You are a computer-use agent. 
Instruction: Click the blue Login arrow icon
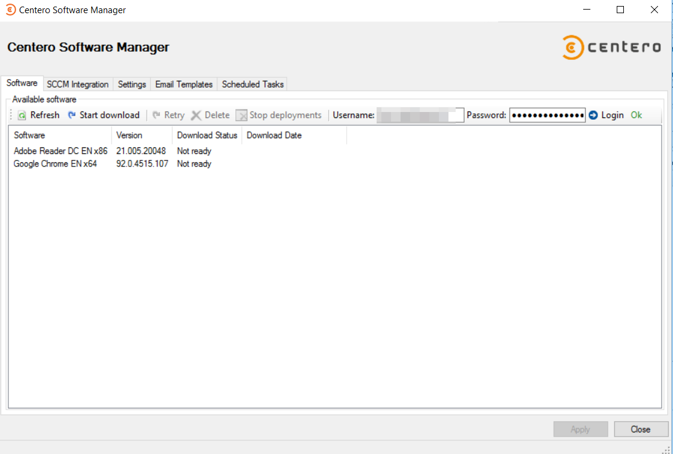[x=593, y=115]
